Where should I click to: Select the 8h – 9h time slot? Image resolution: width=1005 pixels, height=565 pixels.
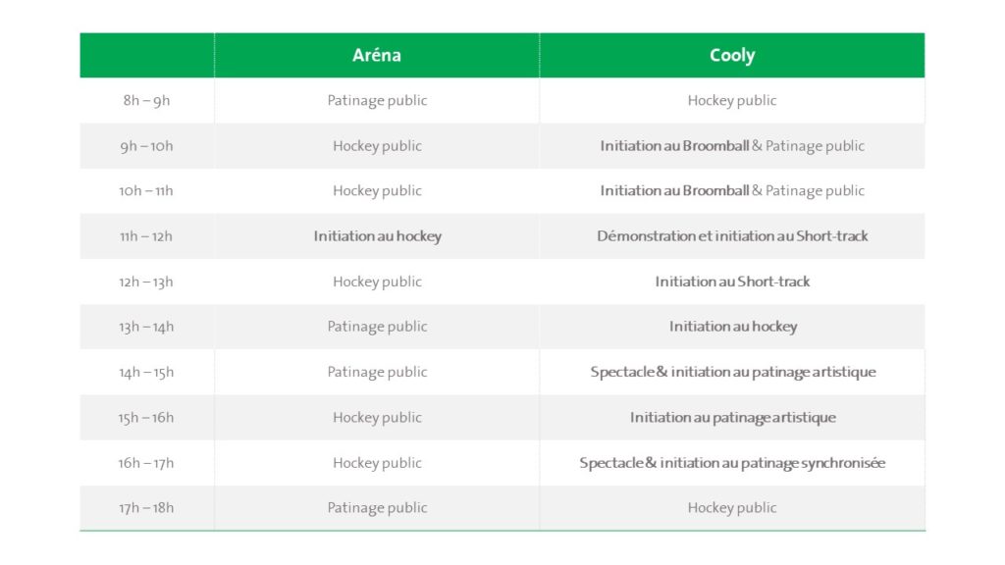coord(146,101)
